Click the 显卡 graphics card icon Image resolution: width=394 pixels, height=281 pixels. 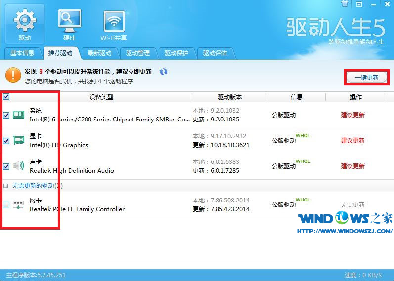18,141
